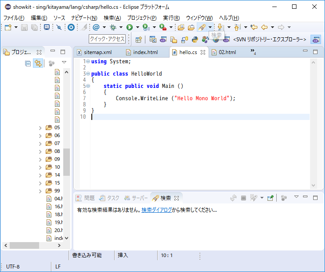This screenshot has height=272, width=325.
Task: Click the blue @ toolbar icon
Action: (x=96, y=27)
